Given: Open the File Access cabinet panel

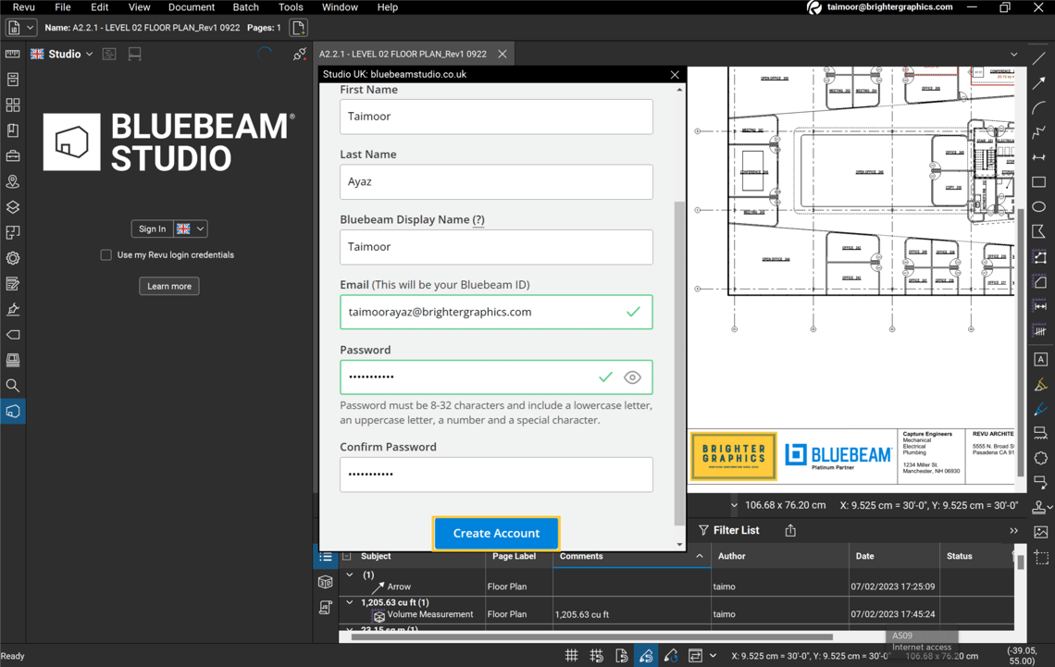Looking at the screenshot, I should coord(13,80).
